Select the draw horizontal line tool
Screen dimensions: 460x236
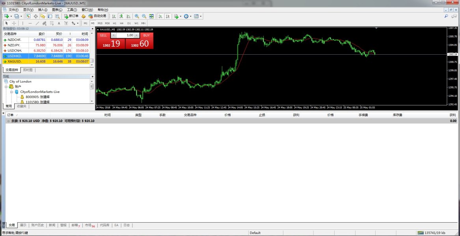point(30,23)
